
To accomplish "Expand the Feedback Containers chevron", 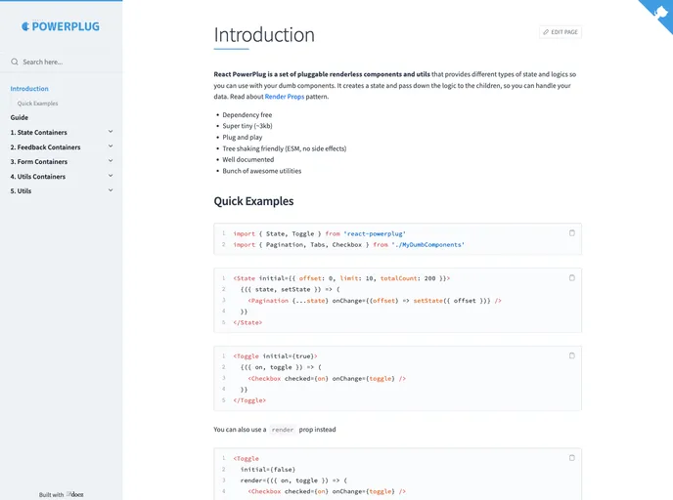I will pos(111,146).
